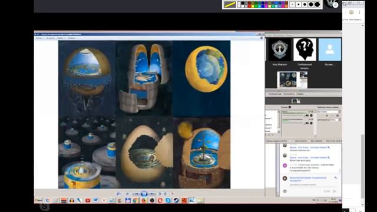
Task: Open the browser three-dot menu at right
Action: tap(359, 12)
